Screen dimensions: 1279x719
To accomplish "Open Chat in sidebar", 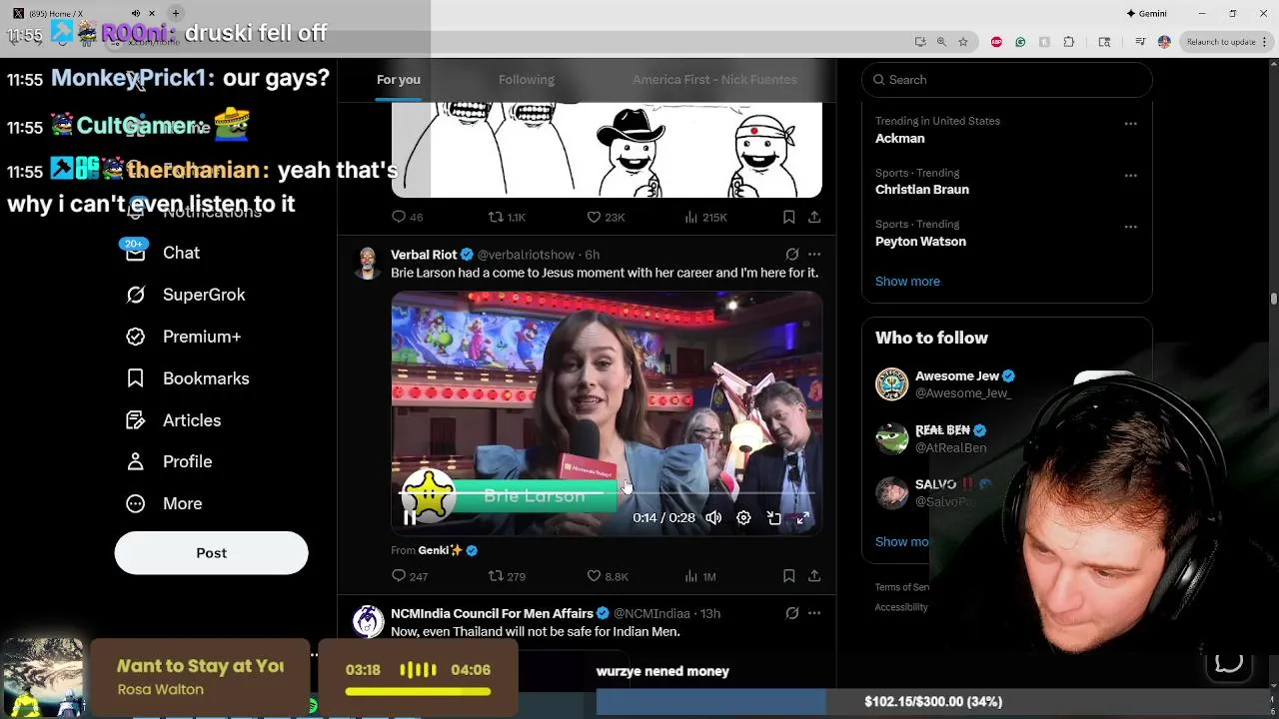I will tap(162, 253).
